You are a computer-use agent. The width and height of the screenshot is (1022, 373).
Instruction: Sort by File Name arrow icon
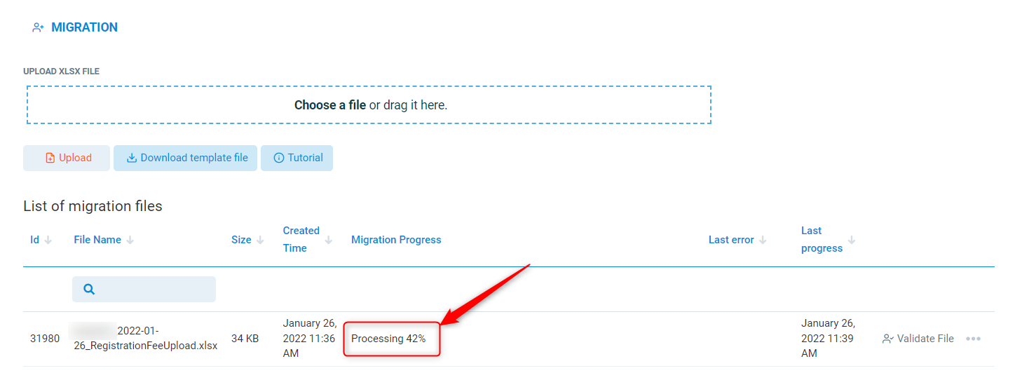pyautogui.click(x=130, y=240)
